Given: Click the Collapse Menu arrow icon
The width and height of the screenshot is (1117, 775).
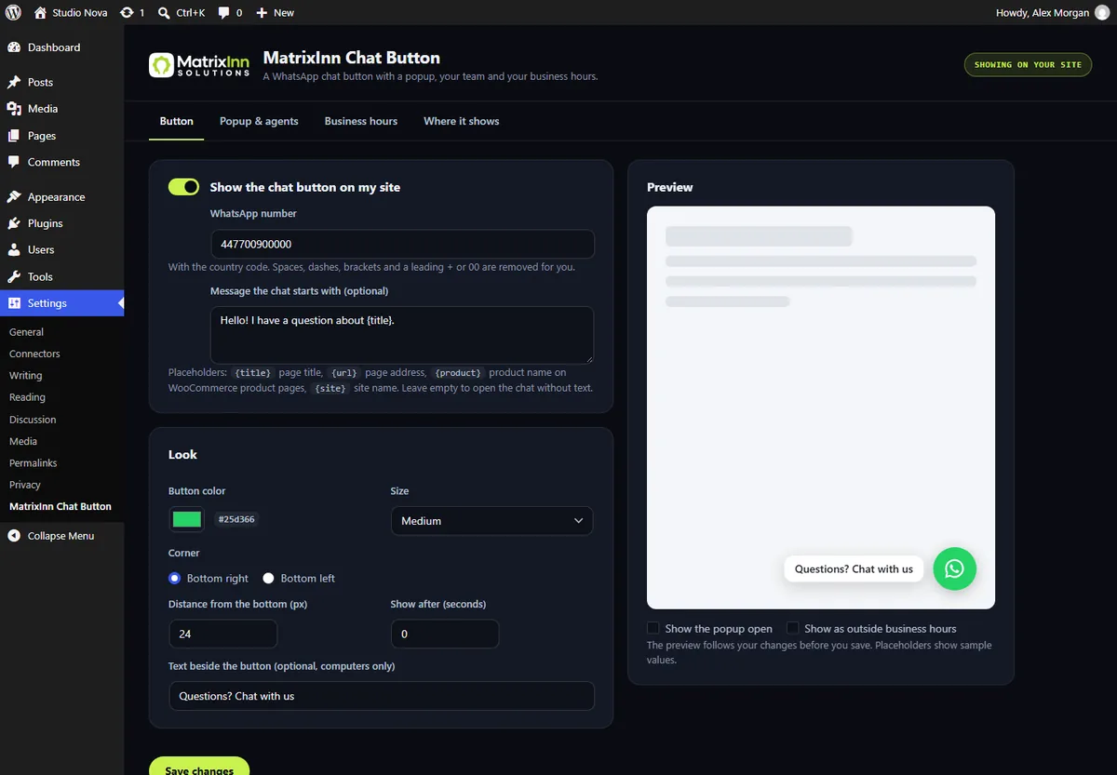Looking at the screenshot, I should tap(14, 536).
